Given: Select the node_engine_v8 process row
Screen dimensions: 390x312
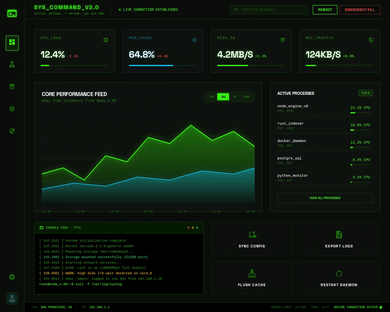Looking at the screenshot, I should click(324, 108).
